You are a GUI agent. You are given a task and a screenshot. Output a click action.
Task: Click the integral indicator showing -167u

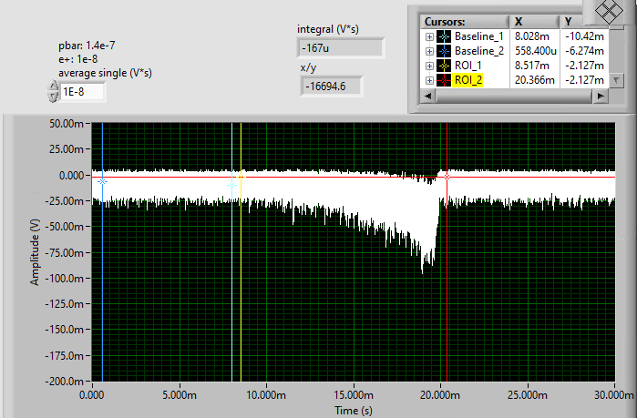(x=341, y=48)
